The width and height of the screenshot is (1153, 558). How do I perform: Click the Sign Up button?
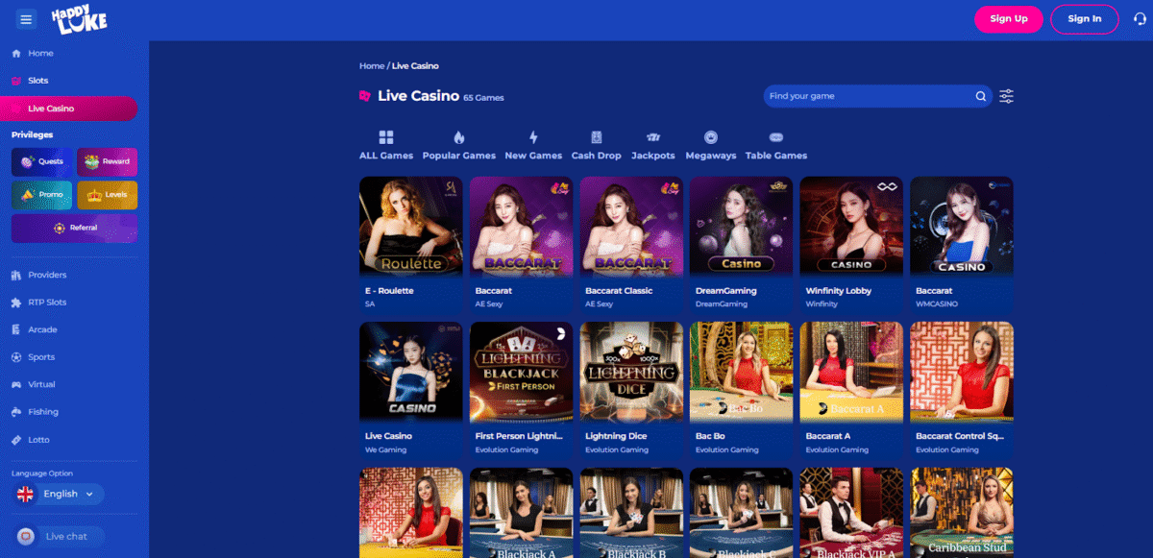pyautogui.click(x=1009, y=19)
